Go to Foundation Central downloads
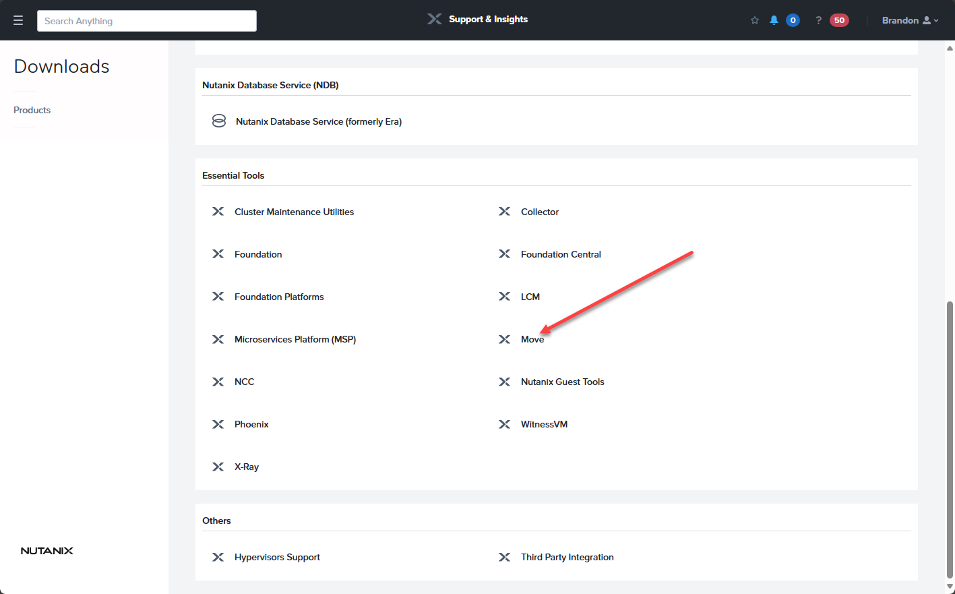955x594 pixels. tap(561, 254)
